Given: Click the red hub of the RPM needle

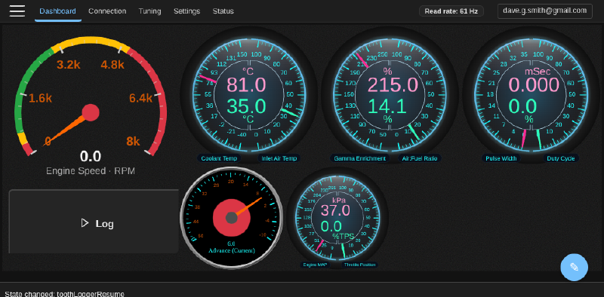Looking at the screenshot, I should click(91, 113).
